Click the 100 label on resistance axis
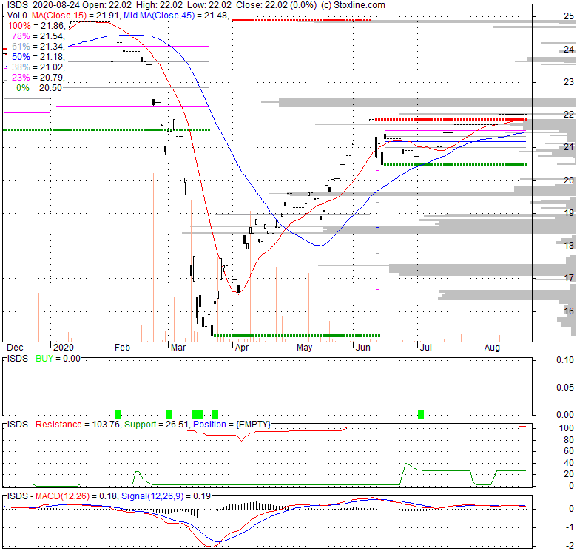This screenshot has width=577, height=551. tap(567, 428)
